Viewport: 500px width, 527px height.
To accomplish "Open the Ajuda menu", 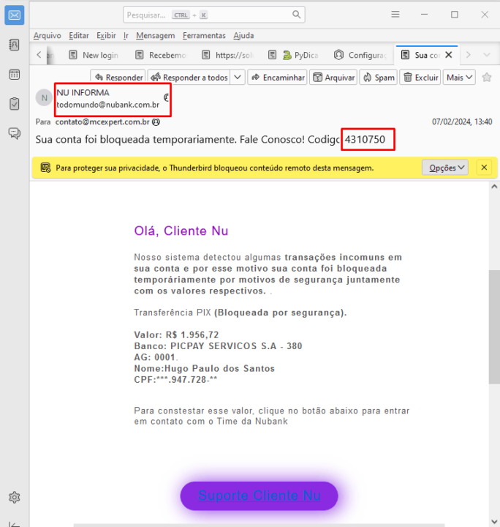I will pos(243,36).
